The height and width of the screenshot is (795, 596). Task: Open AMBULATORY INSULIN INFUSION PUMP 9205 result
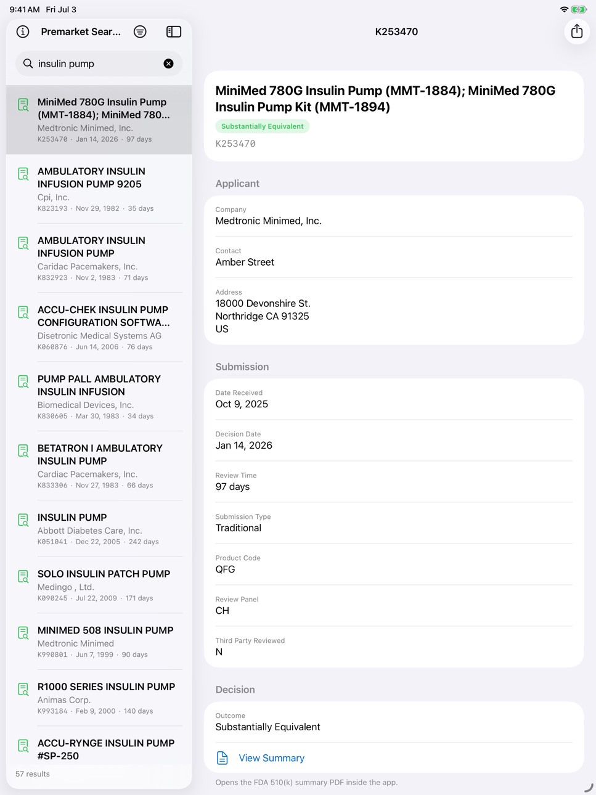pyautogui.click(x=99, y=189)
